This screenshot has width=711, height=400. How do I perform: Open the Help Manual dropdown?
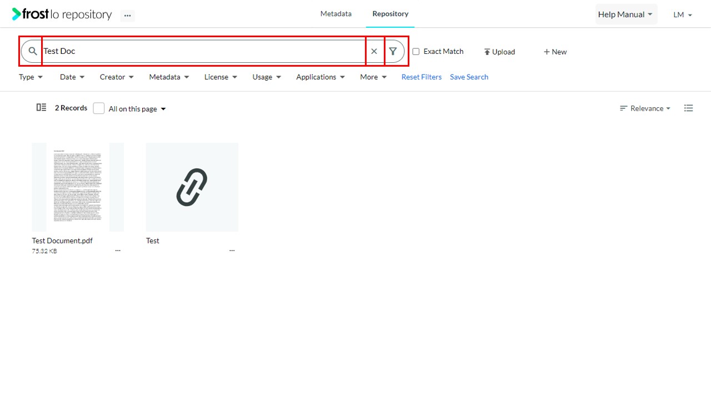tap(626, 14)
